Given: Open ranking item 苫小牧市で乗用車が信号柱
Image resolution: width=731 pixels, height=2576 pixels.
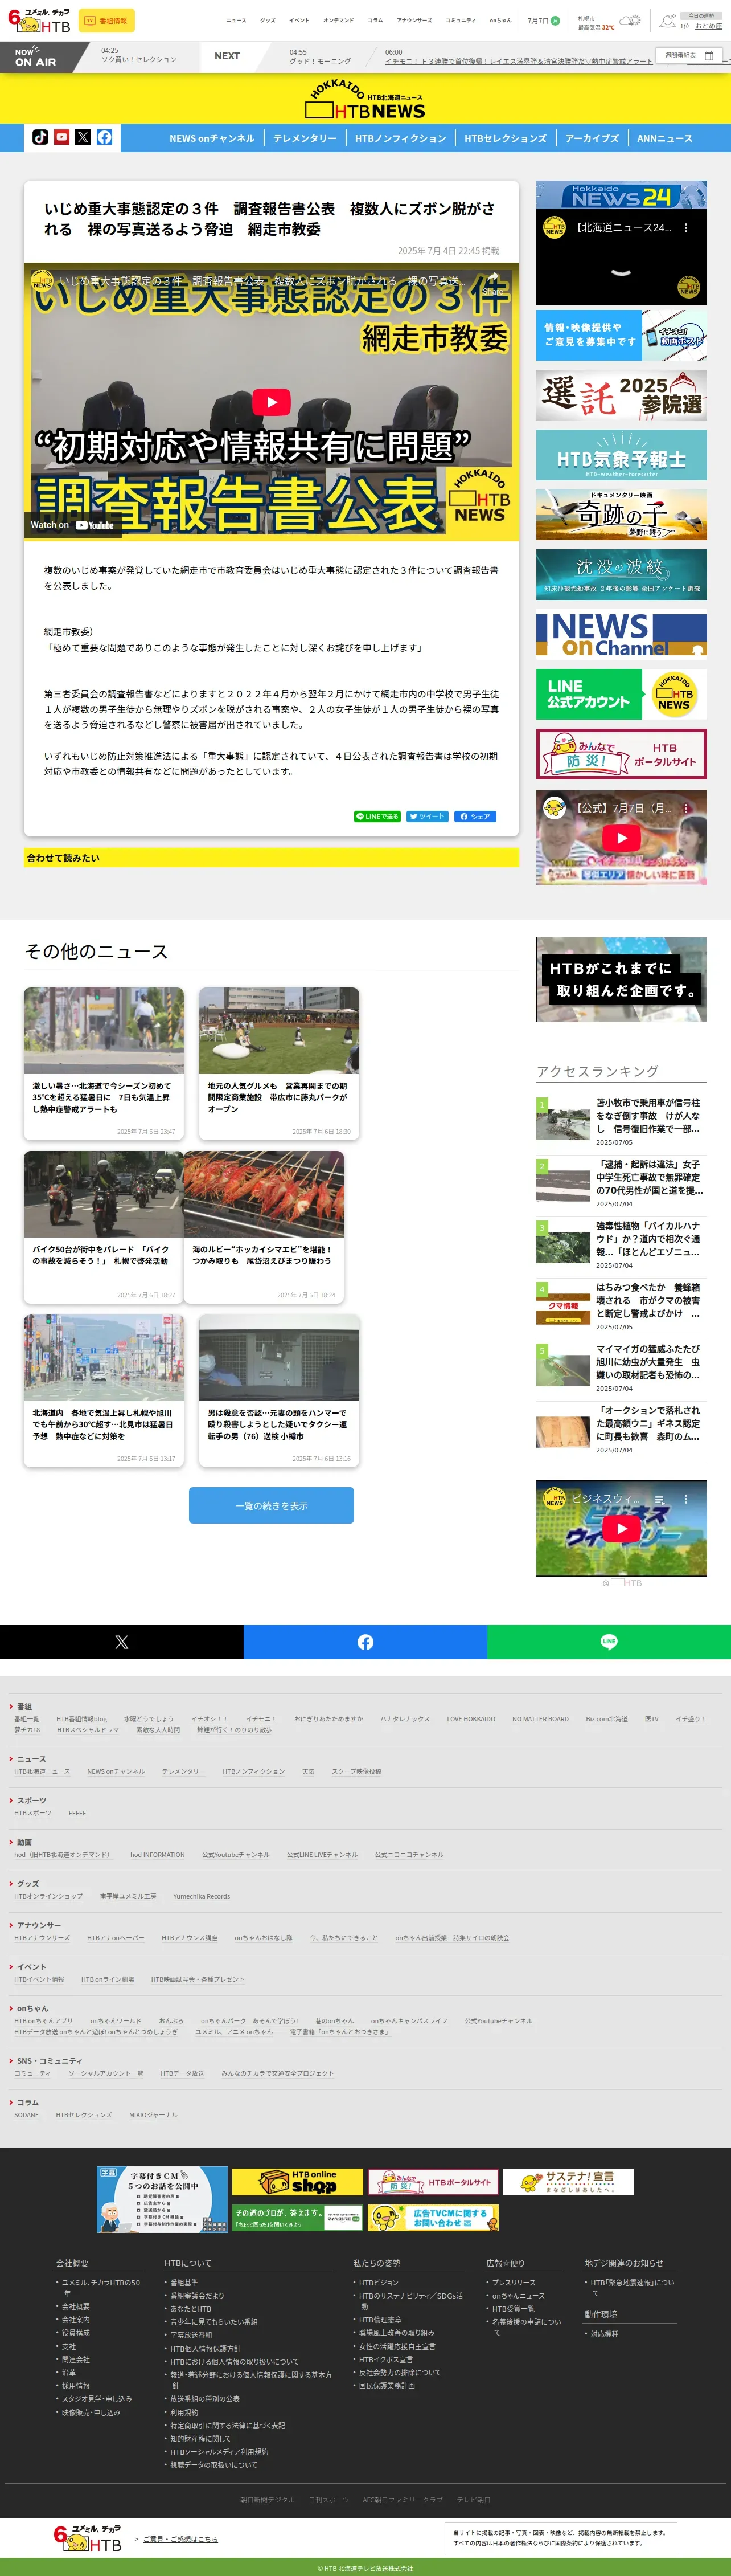Looking at the screenshot, I should [621, 1121].
